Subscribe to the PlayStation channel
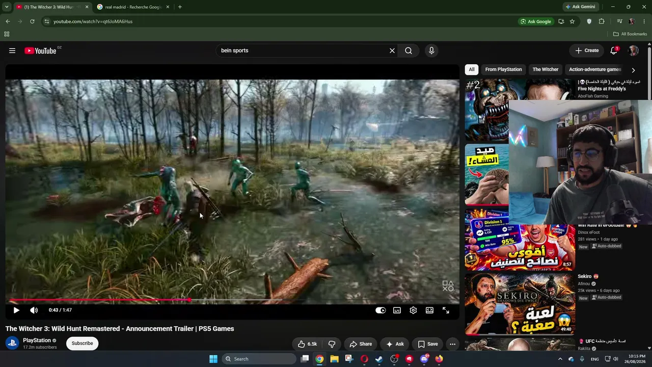Image resolution: width=652 pixels, height=367 pixels. click(82, 344)
